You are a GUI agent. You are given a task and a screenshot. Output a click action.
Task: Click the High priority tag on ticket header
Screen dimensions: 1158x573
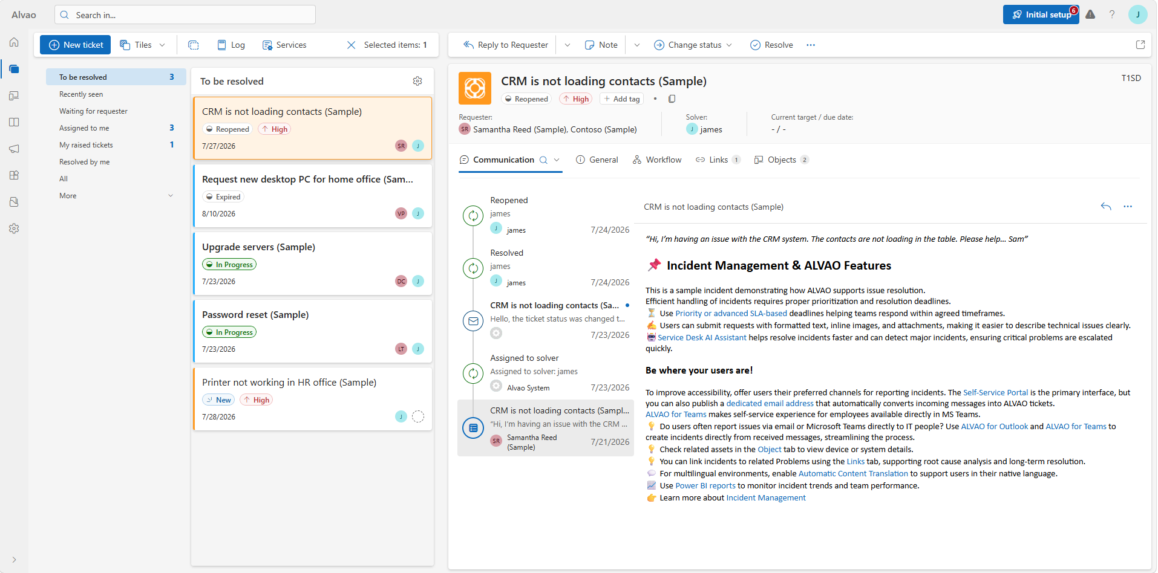[575, 99]
